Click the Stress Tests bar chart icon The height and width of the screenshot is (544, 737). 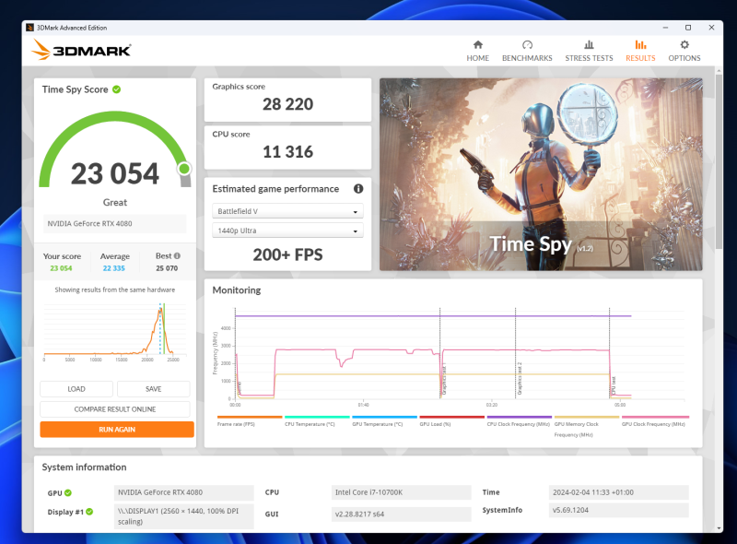point(589,44)
